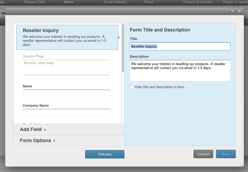Cancel the form changes
248x172 pixels.
pyautogui.click(x=203, y=154)
